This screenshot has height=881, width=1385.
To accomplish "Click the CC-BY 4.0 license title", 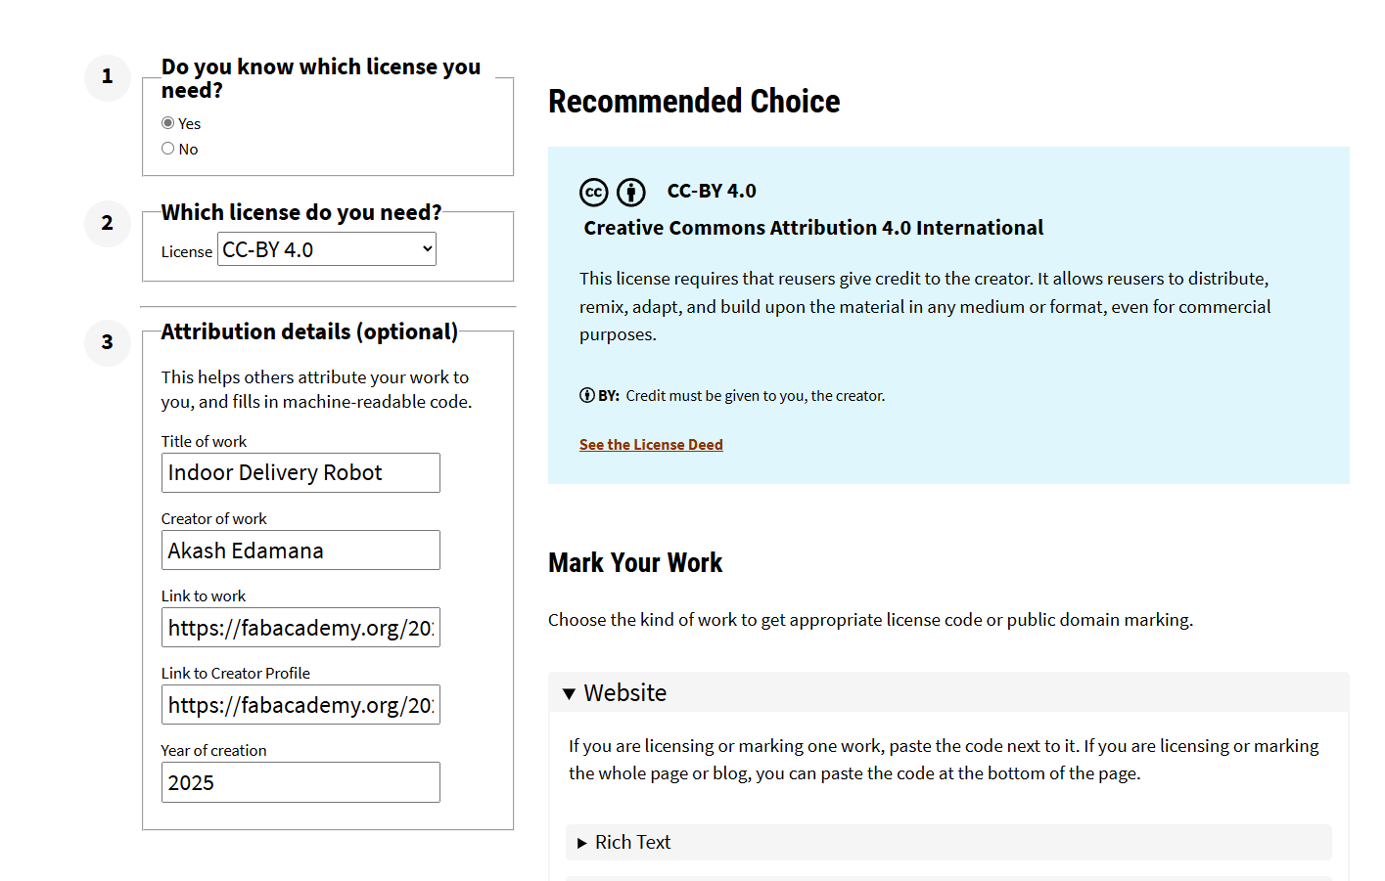I will point(712,192).
